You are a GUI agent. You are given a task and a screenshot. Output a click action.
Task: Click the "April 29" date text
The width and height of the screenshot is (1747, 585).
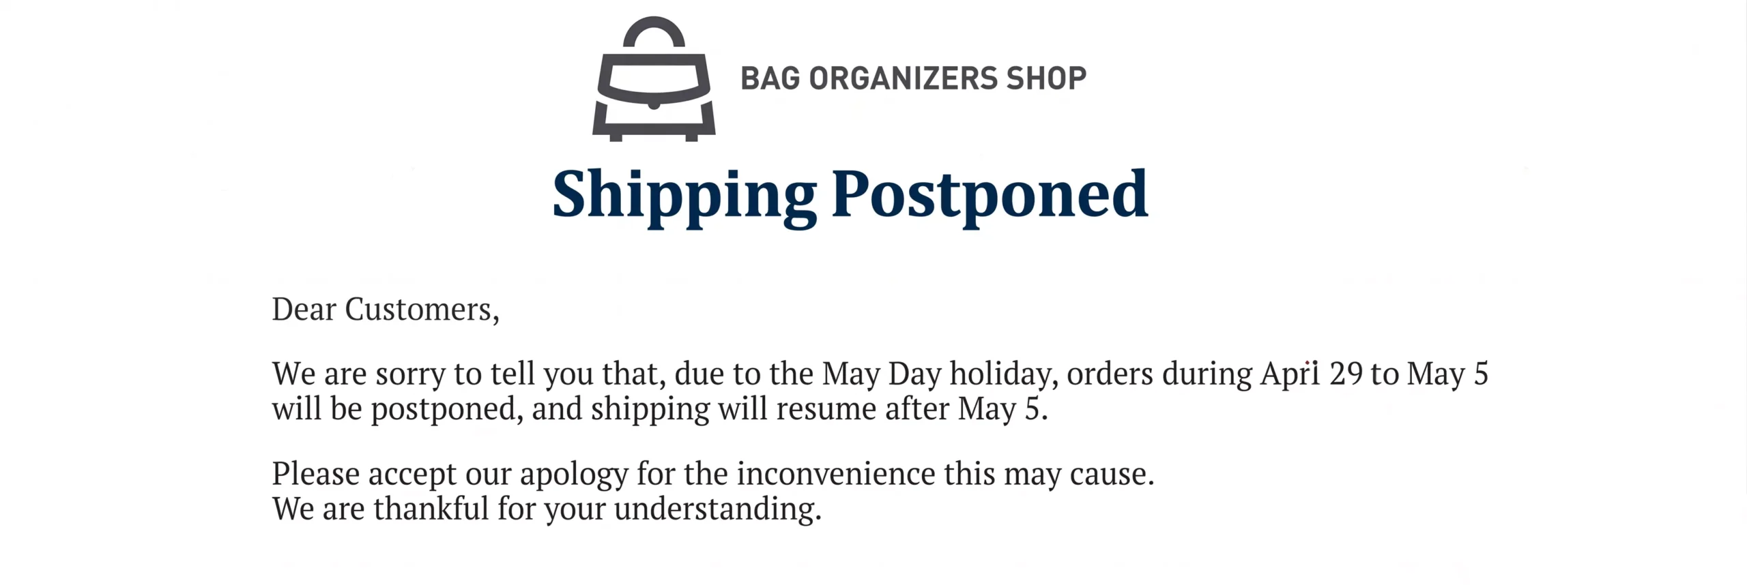coord(1311,374)
